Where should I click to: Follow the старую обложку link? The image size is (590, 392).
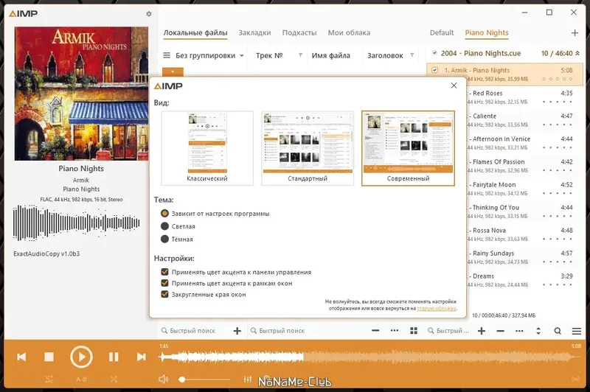pos(437,308)
